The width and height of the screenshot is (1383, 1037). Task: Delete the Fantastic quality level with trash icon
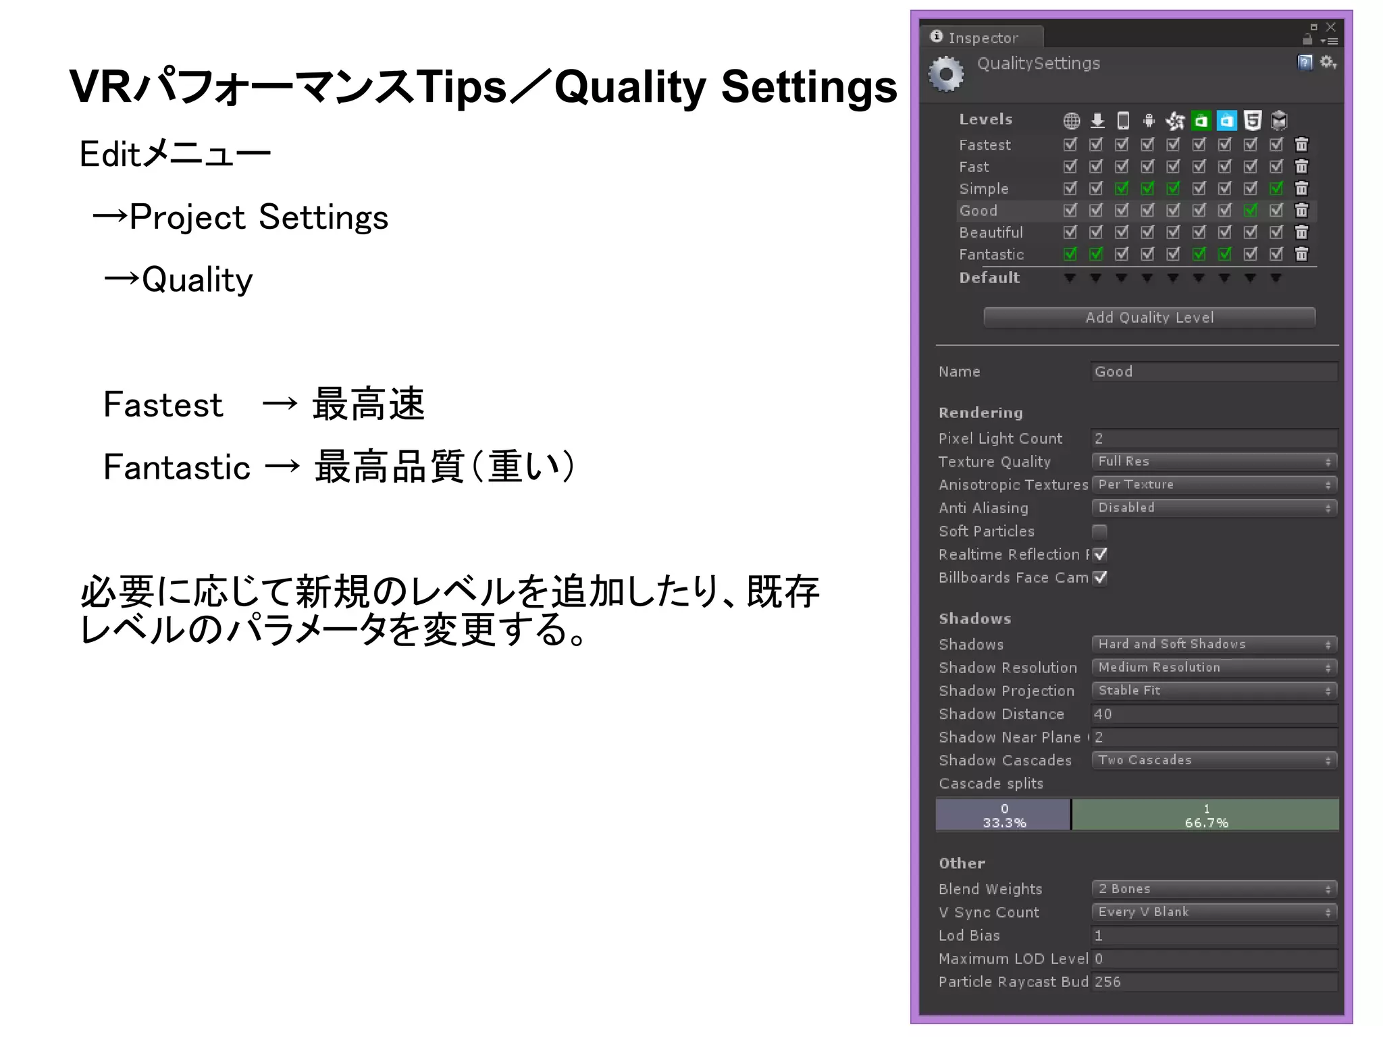[1301, 254]
